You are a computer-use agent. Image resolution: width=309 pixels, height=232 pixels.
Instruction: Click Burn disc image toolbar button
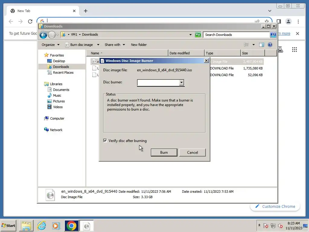pos(79,45)
